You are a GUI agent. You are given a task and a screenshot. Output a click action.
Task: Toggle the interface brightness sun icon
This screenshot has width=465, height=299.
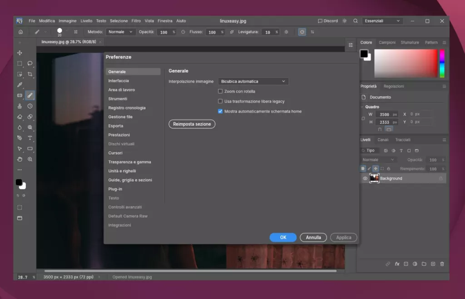pyautogui.click(x=344, y=21)
